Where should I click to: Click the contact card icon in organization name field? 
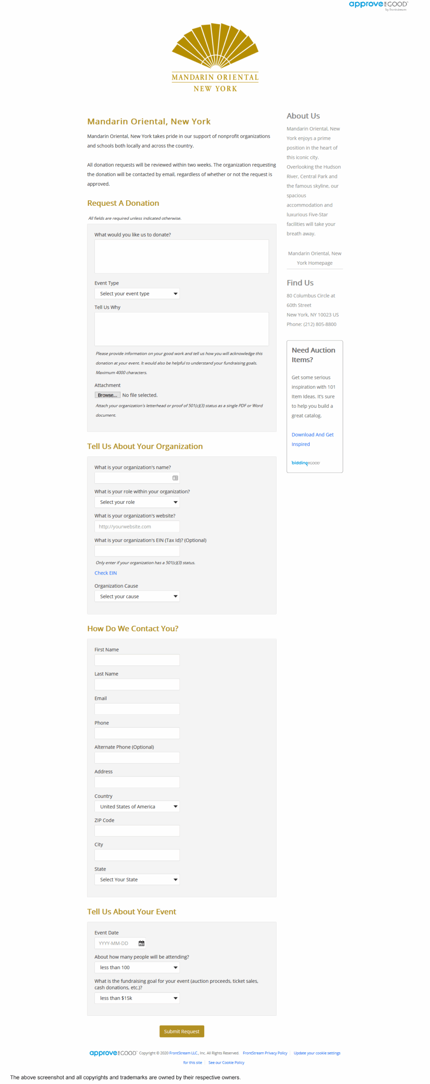point(175,478)
